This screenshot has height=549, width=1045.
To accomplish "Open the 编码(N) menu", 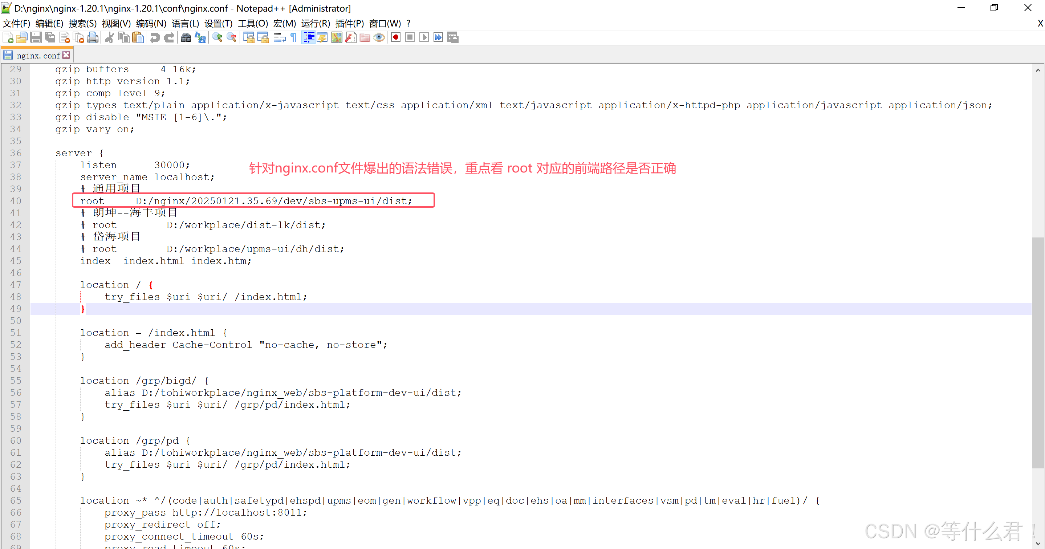I will pyautogui.click(x=151, y=24).
